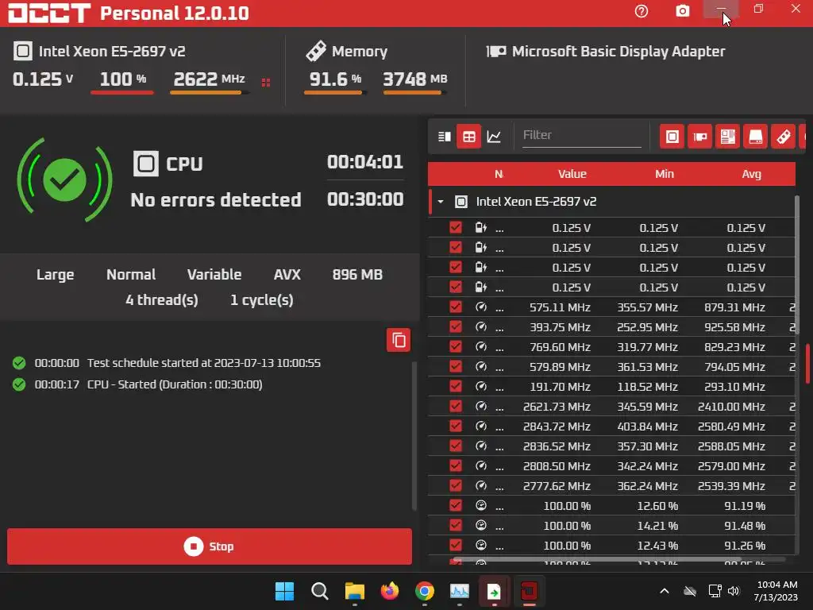Click the Filter input field
Screen dimensions: 813x610
pos(582,135)
